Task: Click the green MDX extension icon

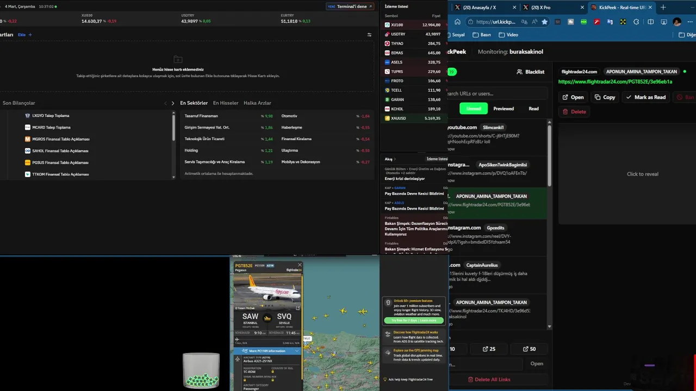Action: click(584, 22)
